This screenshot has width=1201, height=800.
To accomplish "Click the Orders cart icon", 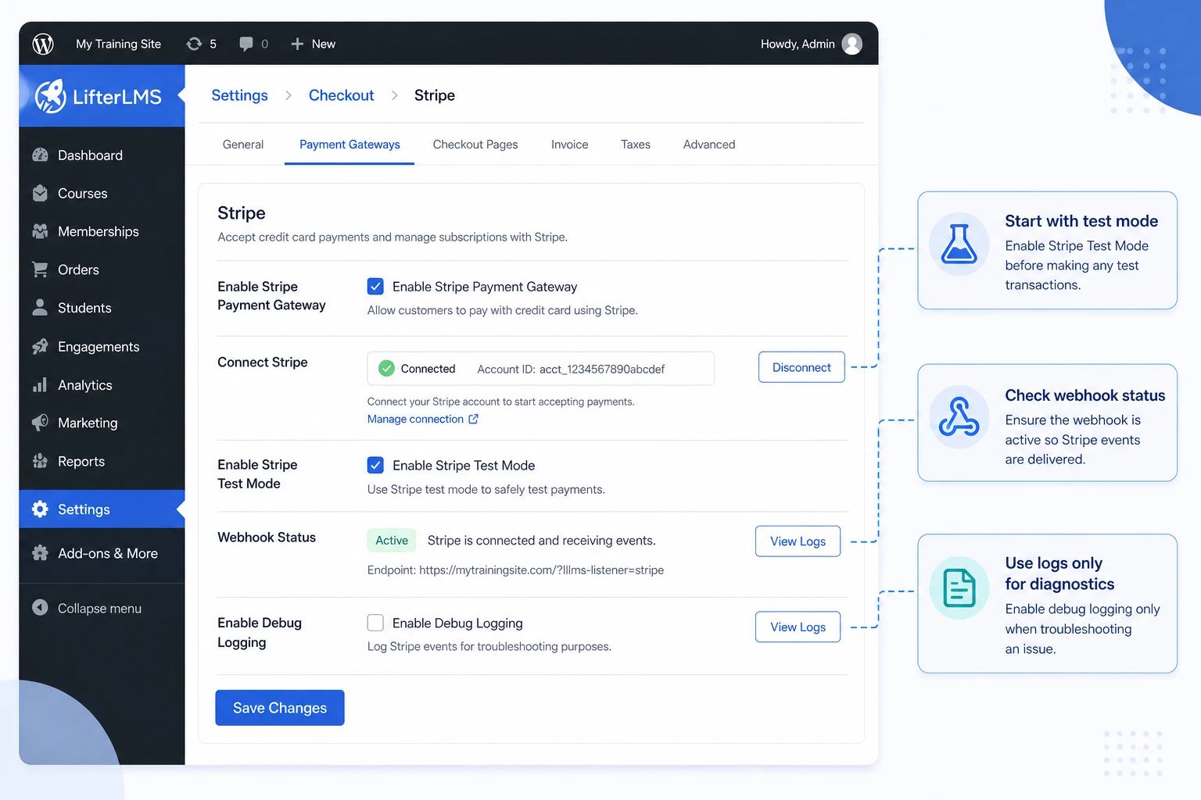I will (x=40, y=270).
